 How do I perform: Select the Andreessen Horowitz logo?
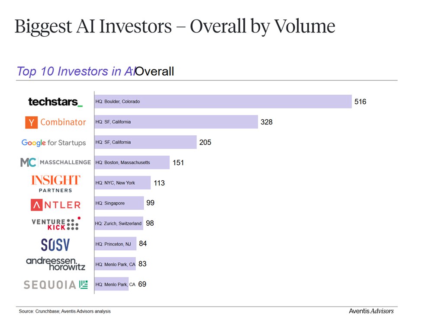[x=55, y=264]
